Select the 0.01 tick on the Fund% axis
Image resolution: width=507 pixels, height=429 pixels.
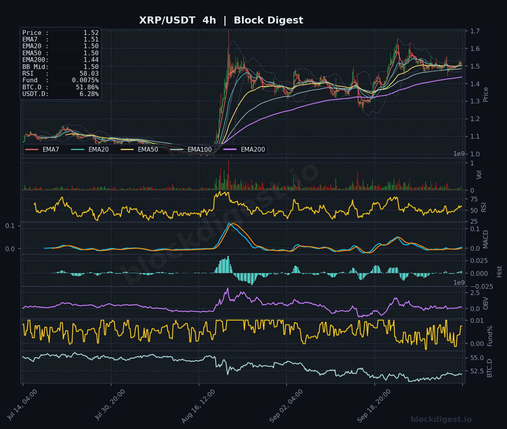476,321
